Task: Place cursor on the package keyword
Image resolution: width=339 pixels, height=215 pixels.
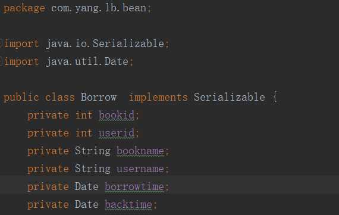Action: click(x=24, y=9)
